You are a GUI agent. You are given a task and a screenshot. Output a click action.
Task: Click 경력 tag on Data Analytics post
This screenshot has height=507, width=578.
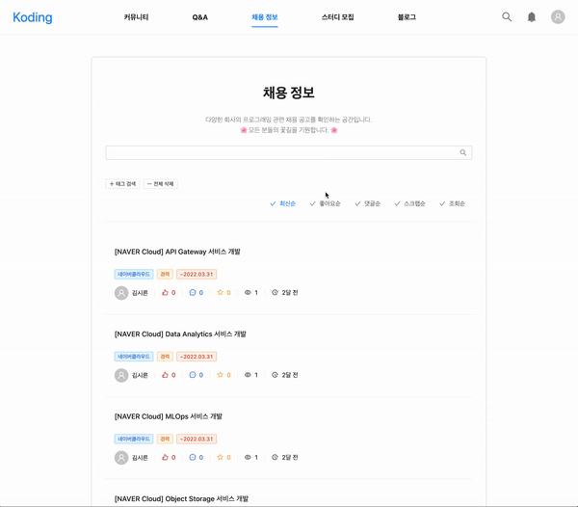tap(165, 357)
